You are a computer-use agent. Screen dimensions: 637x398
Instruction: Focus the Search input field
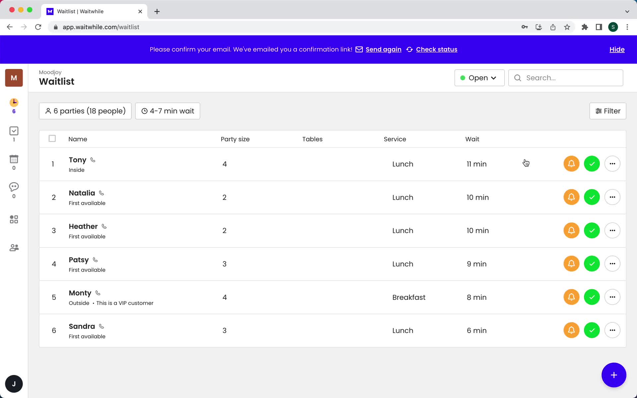(566, 78)
